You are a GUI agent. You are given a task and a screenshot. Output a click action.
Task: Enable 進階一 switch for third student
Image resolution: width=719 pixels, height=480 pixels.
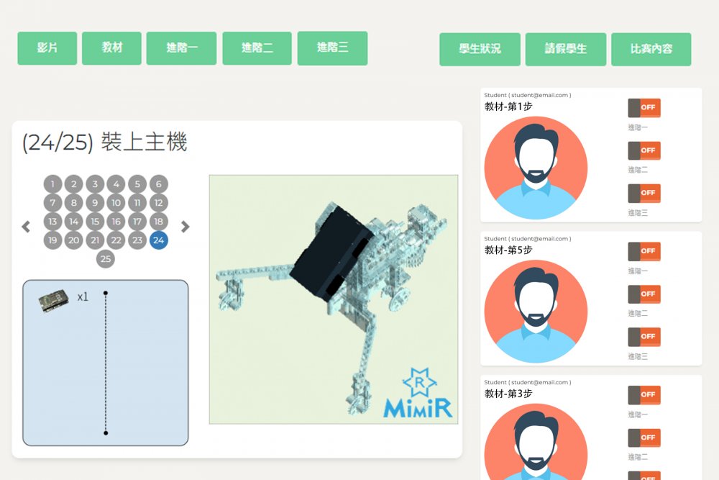[644, 395]
